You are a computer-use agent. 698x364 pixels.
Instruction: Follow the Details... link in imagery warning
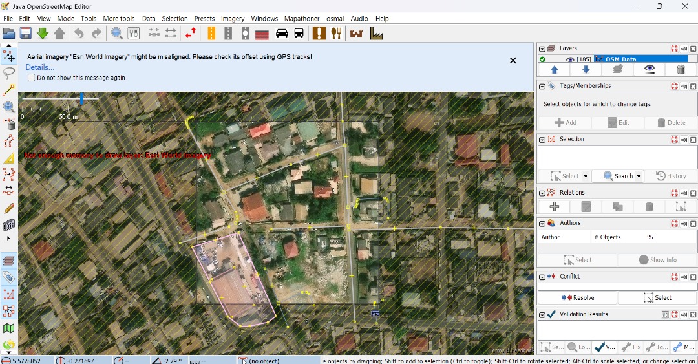pyautogui.click(x=40, y=67)
